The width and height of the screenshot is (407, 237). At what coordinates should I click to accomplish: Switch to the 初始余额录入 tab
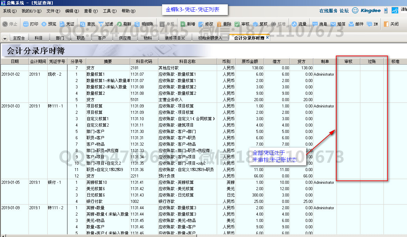click(x=210, y=38)
